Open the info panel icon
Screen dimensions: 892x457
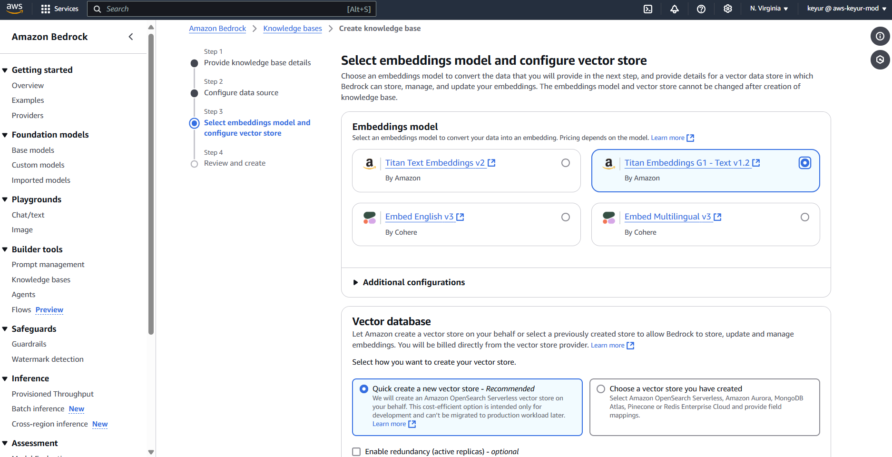(880, 36)
